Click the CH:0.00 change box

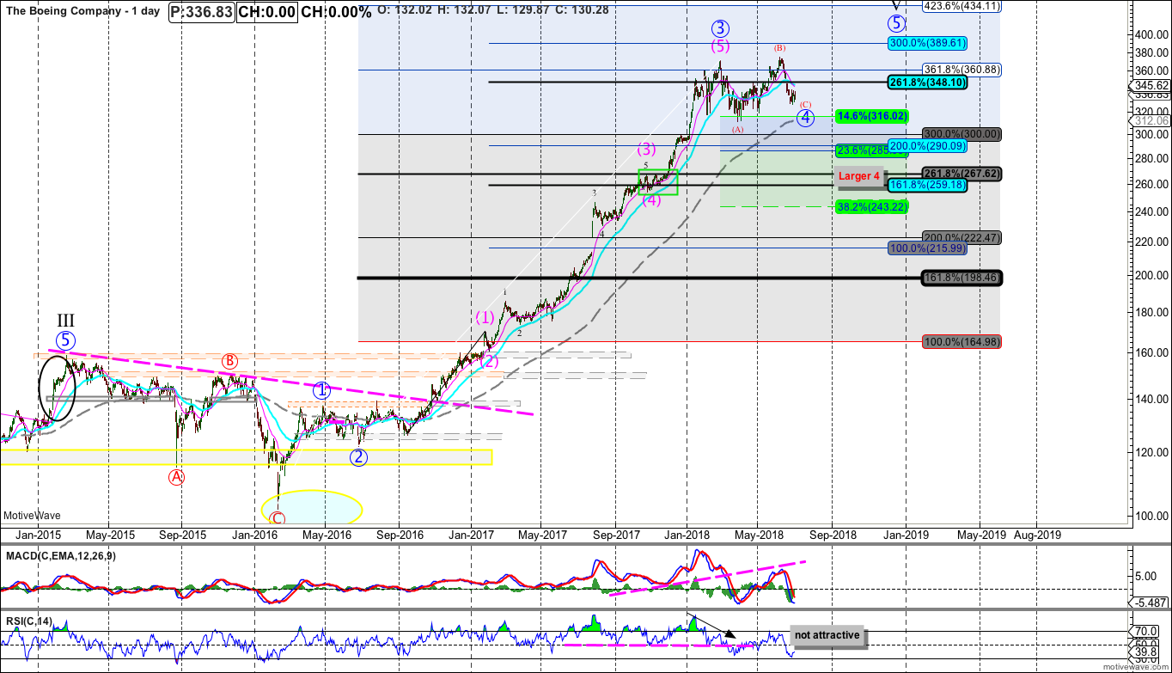point(267,12)
